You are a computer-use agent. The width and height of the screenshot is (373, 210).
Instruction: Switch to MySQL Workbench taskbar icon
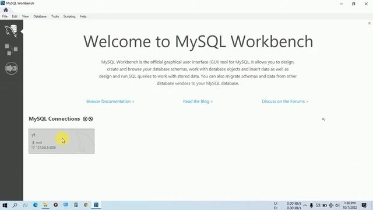[x=96, y=205]
